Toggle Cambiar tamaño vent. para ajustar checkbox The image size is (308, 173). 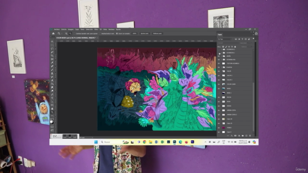pyautogui.click(x=75, y=34)
